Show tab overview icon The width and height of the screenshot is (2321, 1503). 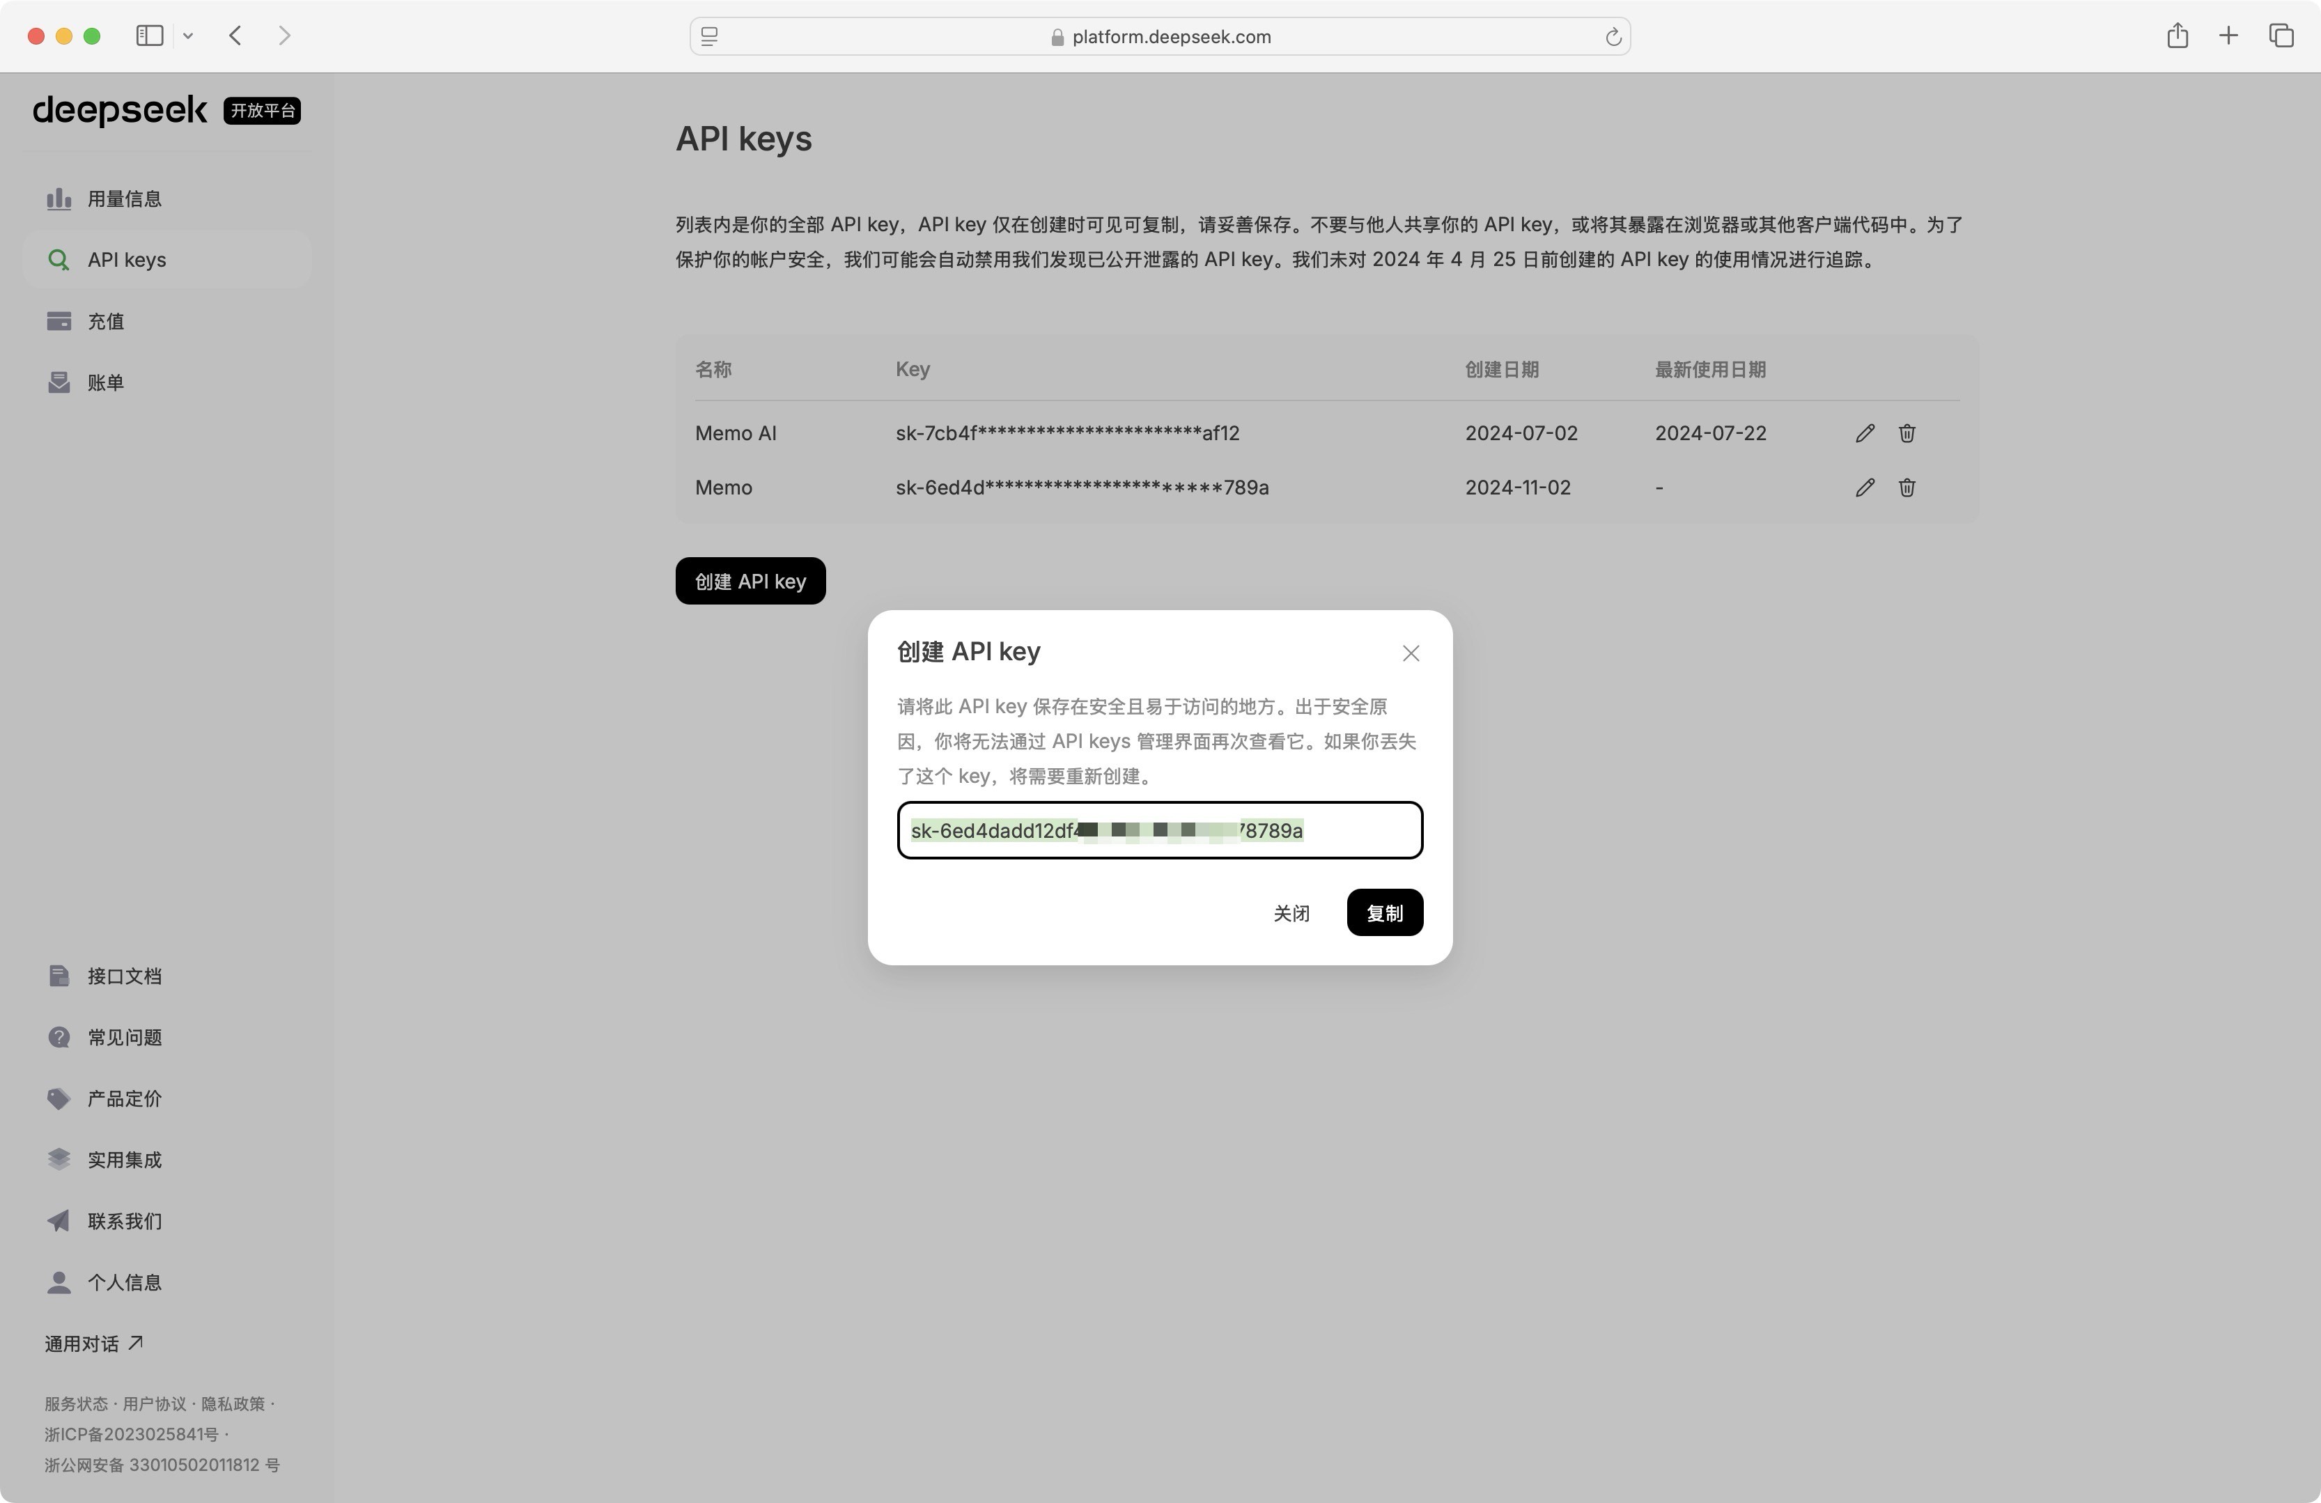click(x=2281, y=36)
